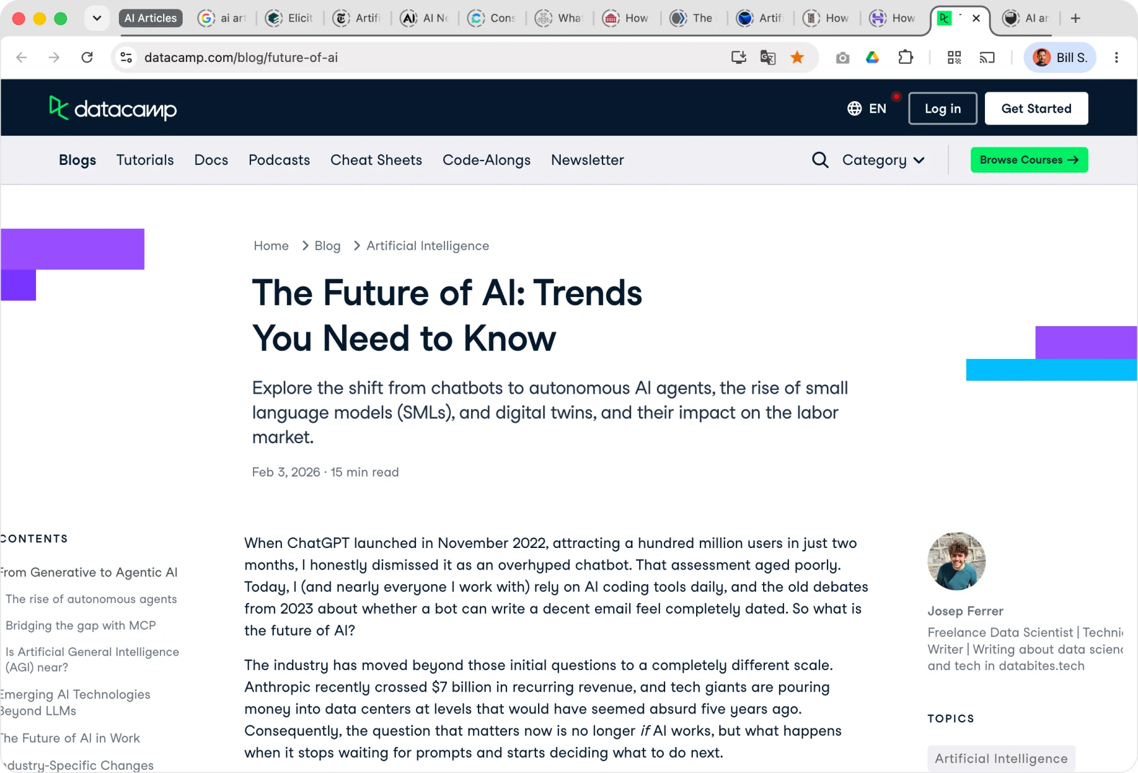Click the 'Feb 3, 2026 · 15 min read' date line

coord(326,472)
